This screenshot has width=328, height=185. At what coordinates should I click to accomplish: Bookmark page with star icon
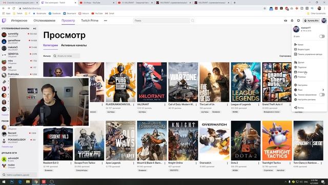coord(264,8)
